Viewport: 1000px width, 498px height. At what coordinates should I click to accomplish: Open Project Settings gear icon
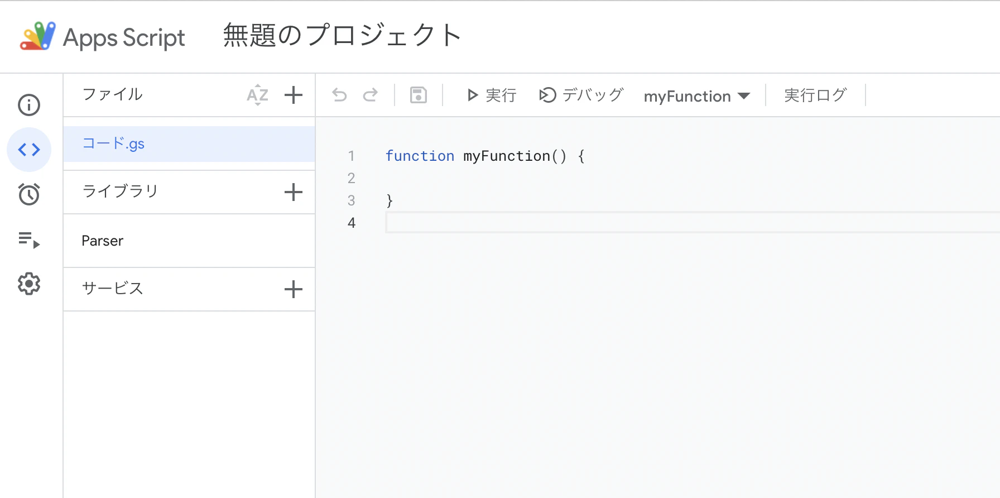(x=29, y=284)
